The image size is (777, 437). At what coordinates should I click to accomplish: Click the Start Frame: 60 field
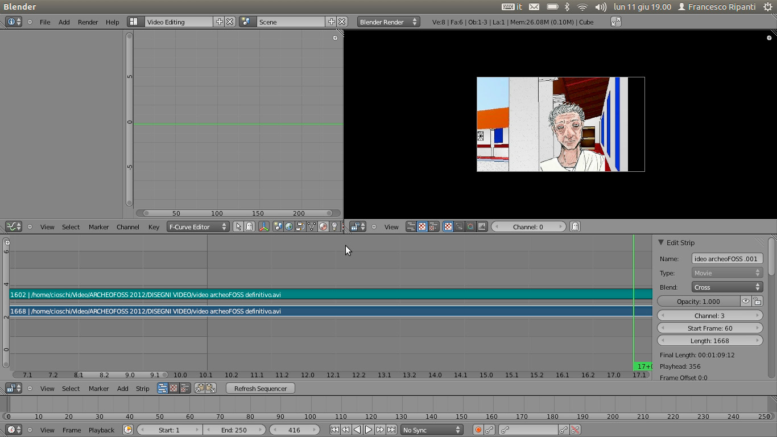click(x=710, y=328)
